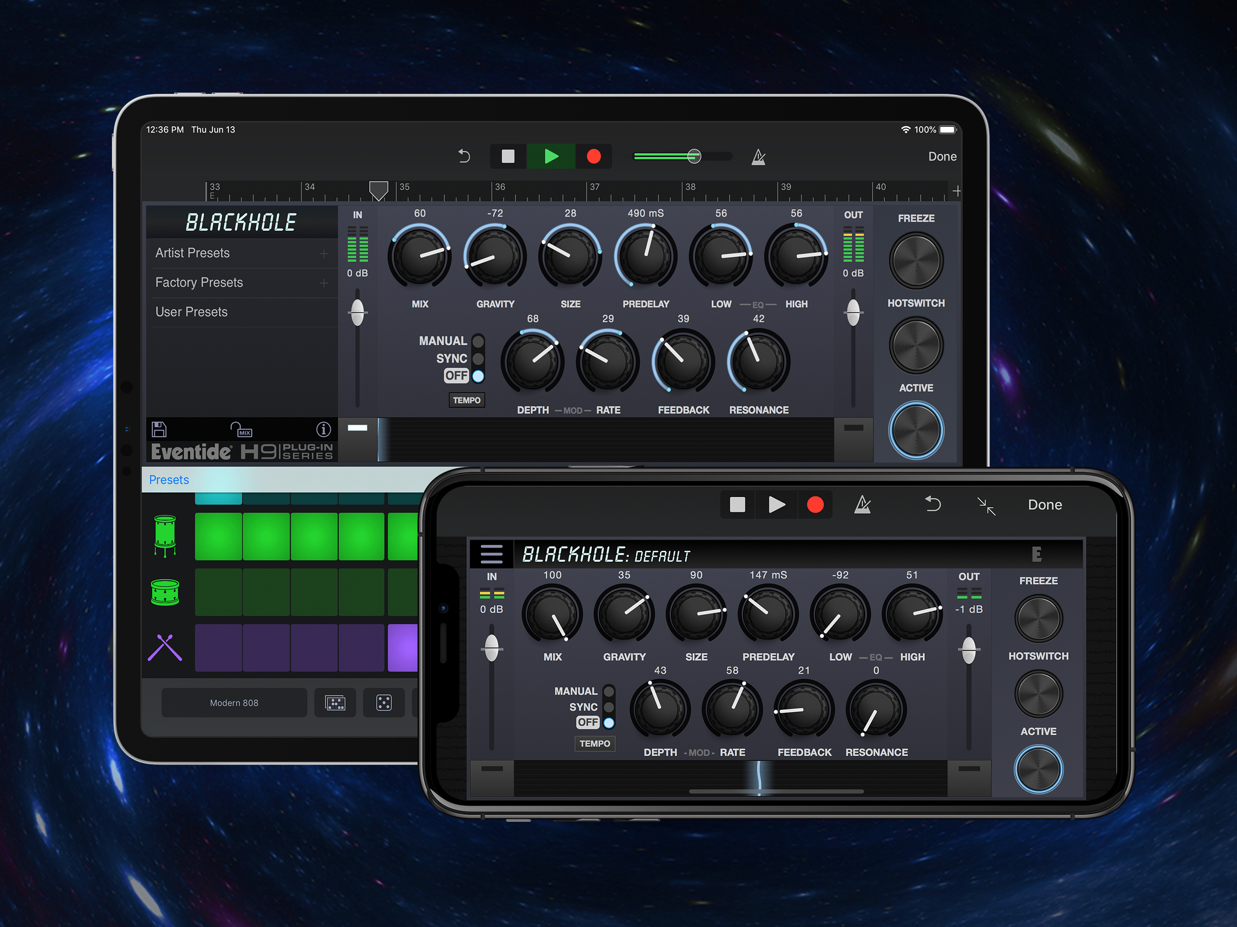Click the iPad undo arrow icon
Screen dimensions: 1237x927
click(464, 156)
